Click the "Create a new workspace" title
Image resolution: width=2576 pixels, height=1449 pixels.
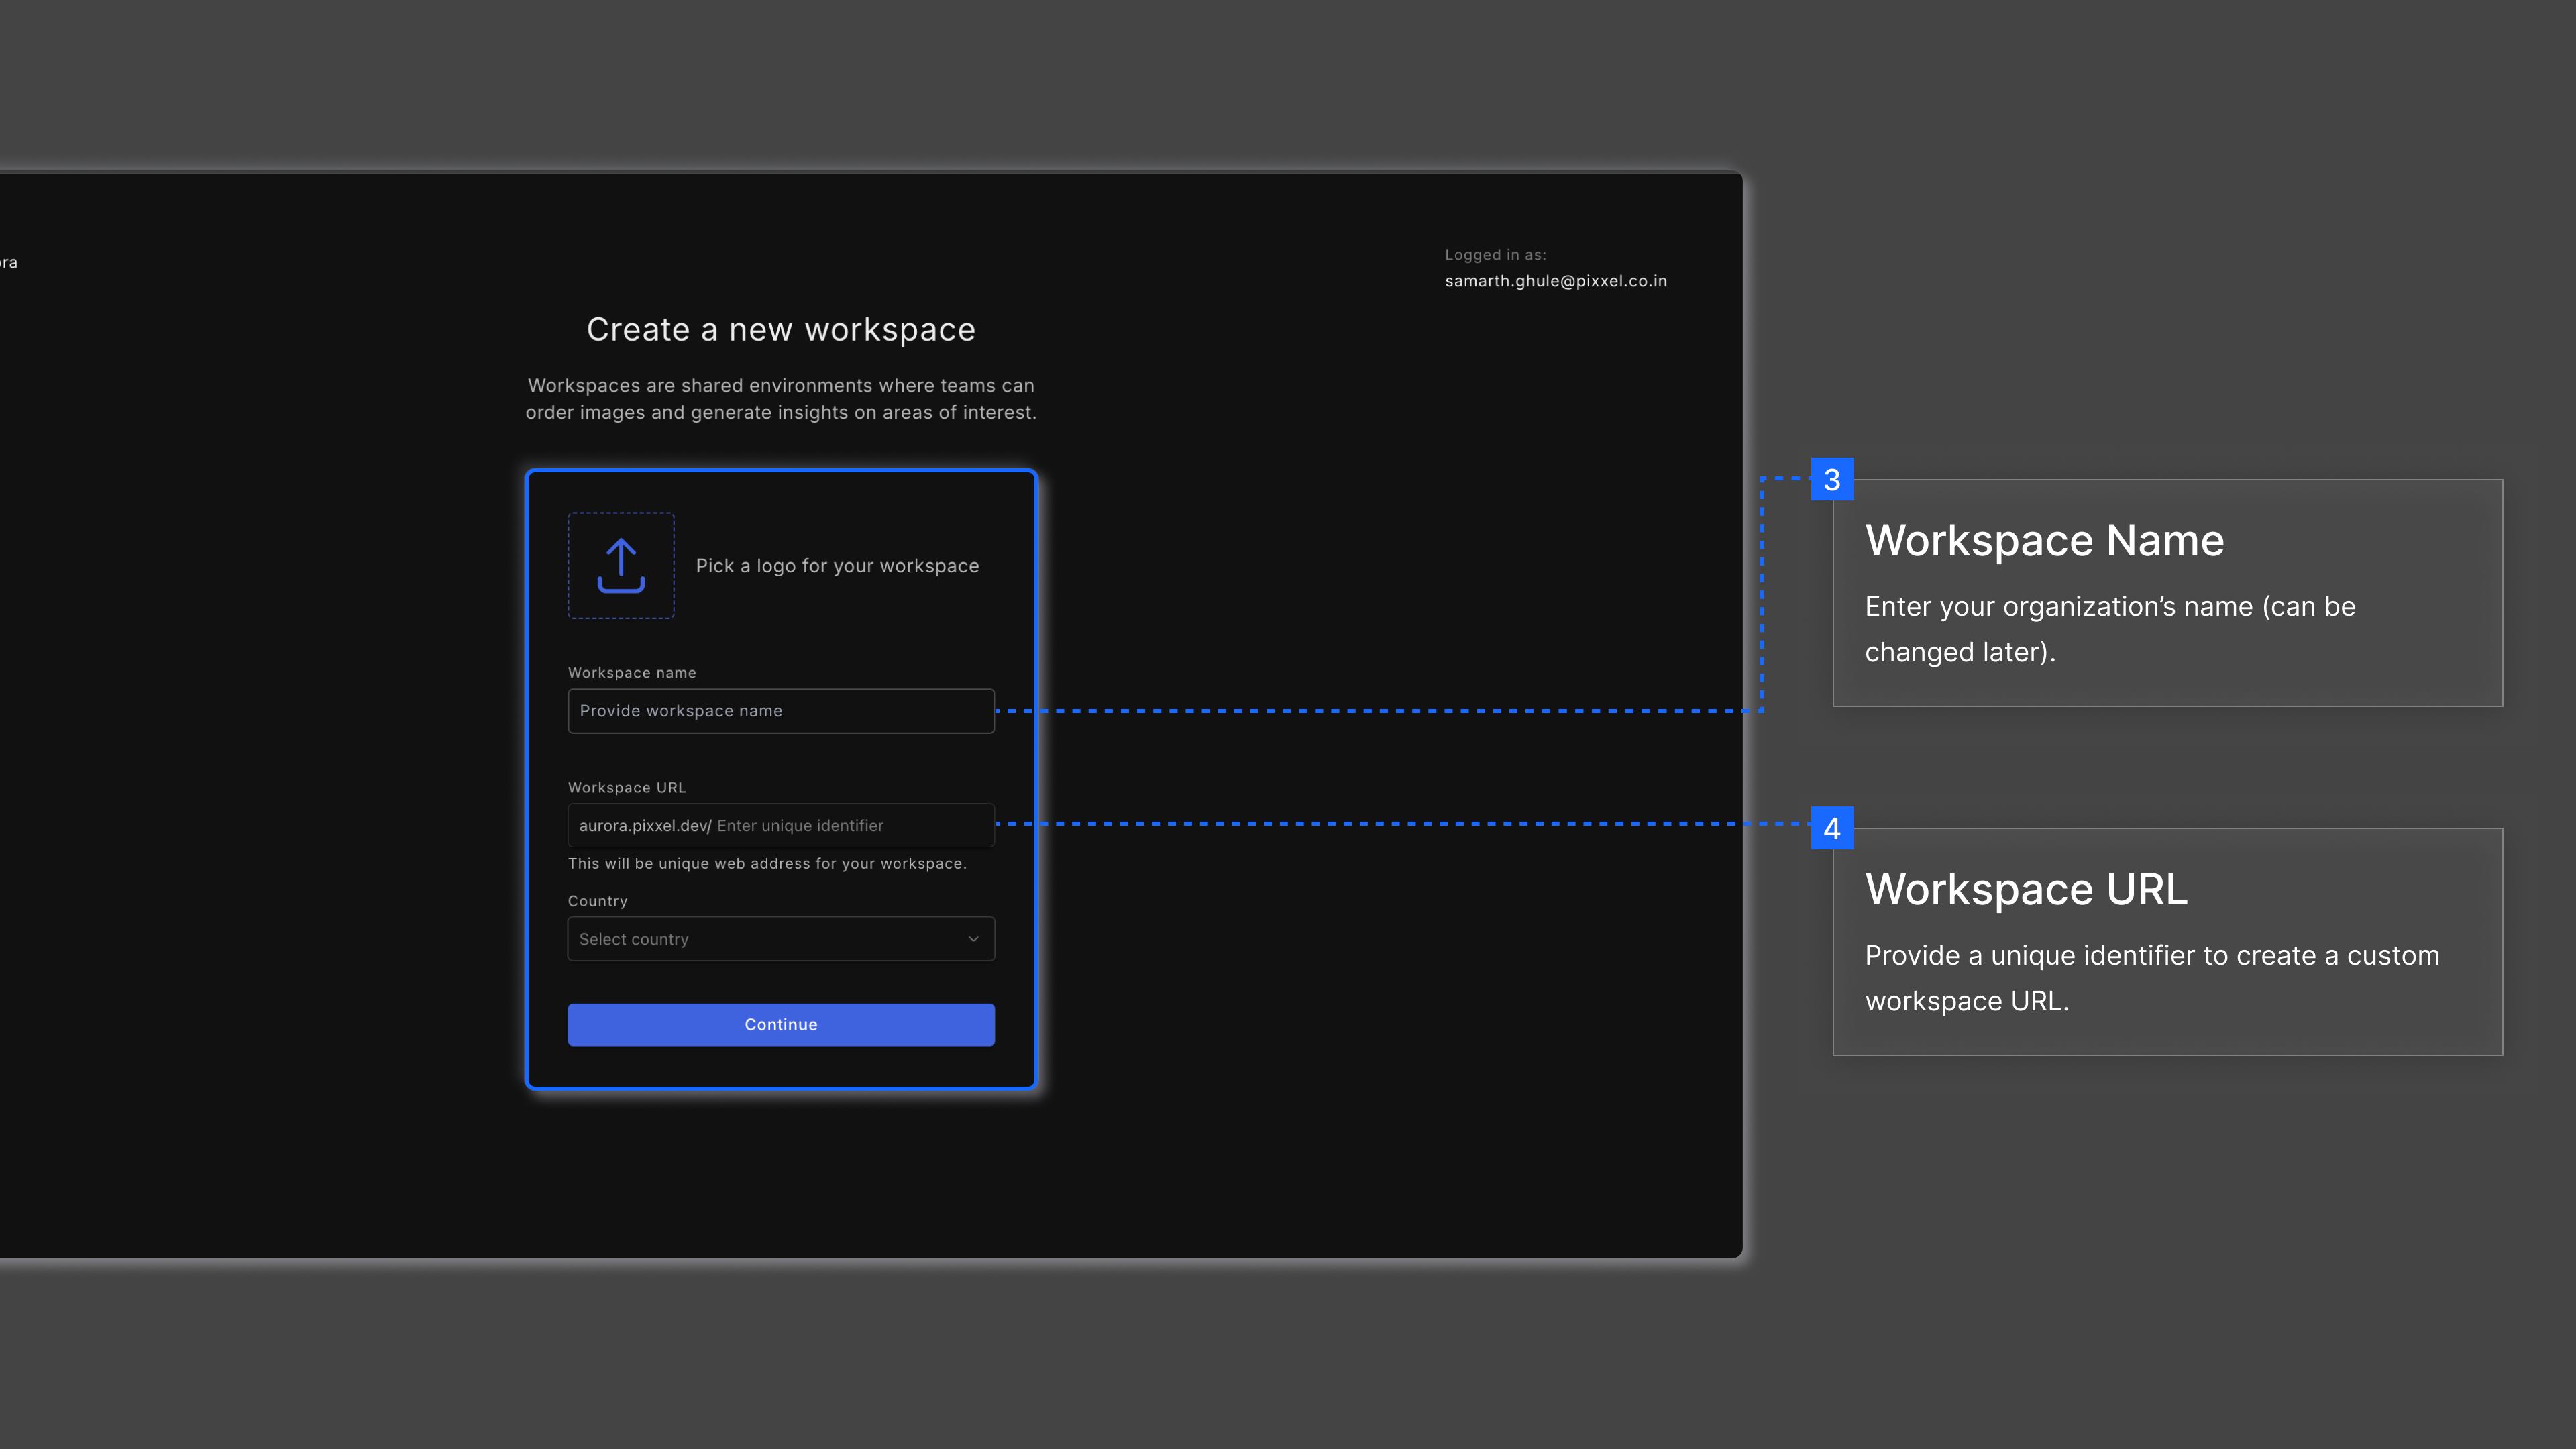click(780, 330)
